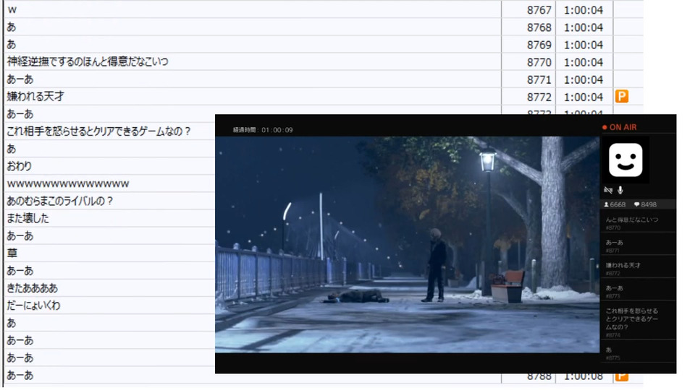Image resolution: width=695 pixels, height=390 pixels.
Task: Click the microphone icon under the avatar
Action: pos(620,190)
